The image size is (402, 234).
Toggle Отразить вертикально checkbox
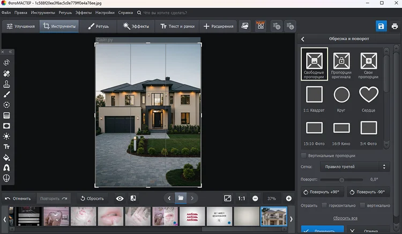[362, 205]
